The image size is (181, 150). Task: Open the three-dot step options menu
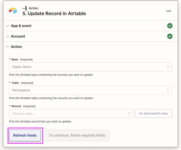point(169,11)
